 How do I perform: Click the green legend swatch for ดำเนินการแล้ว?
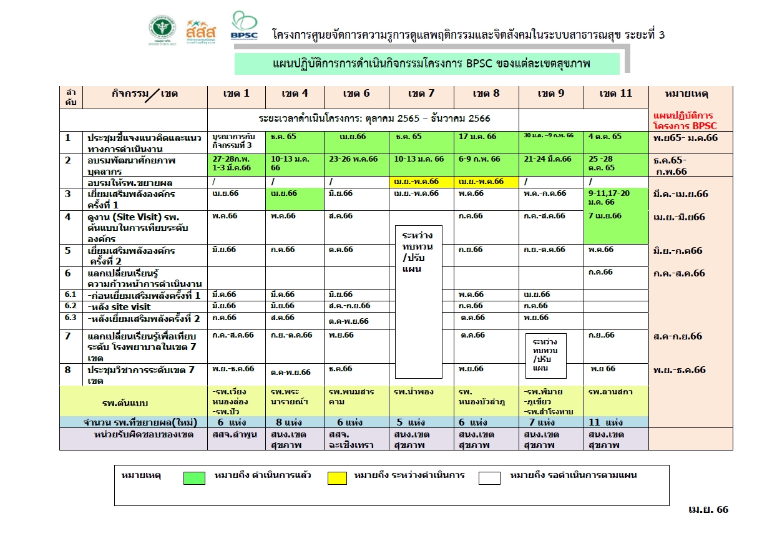click(194, 478)
